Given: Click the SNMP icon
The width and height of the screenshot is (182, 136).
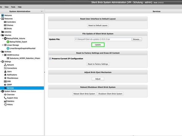Looking at the screenshot, I should (5, 85).
